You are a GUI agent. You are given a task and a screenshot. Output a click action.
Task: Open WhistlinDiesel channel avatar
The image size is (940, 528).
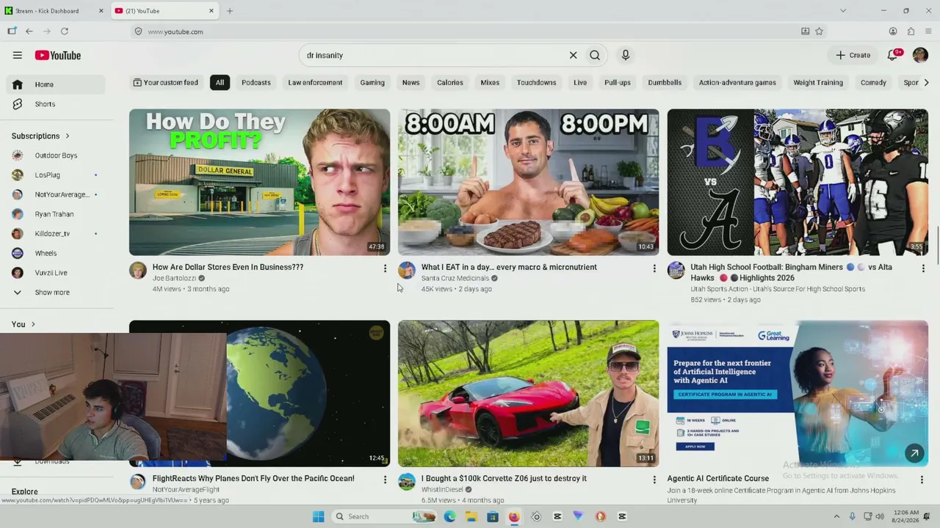(x=407, y=482)
